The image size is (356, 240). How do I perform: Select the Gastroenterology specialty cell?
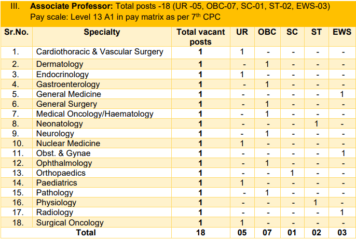68,84
